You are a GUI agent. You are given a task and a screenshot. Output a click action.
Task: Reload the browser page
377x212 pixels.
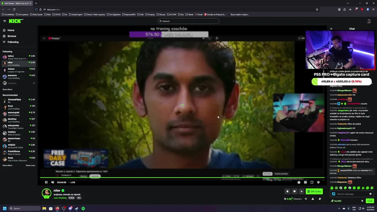click(14, 9)
